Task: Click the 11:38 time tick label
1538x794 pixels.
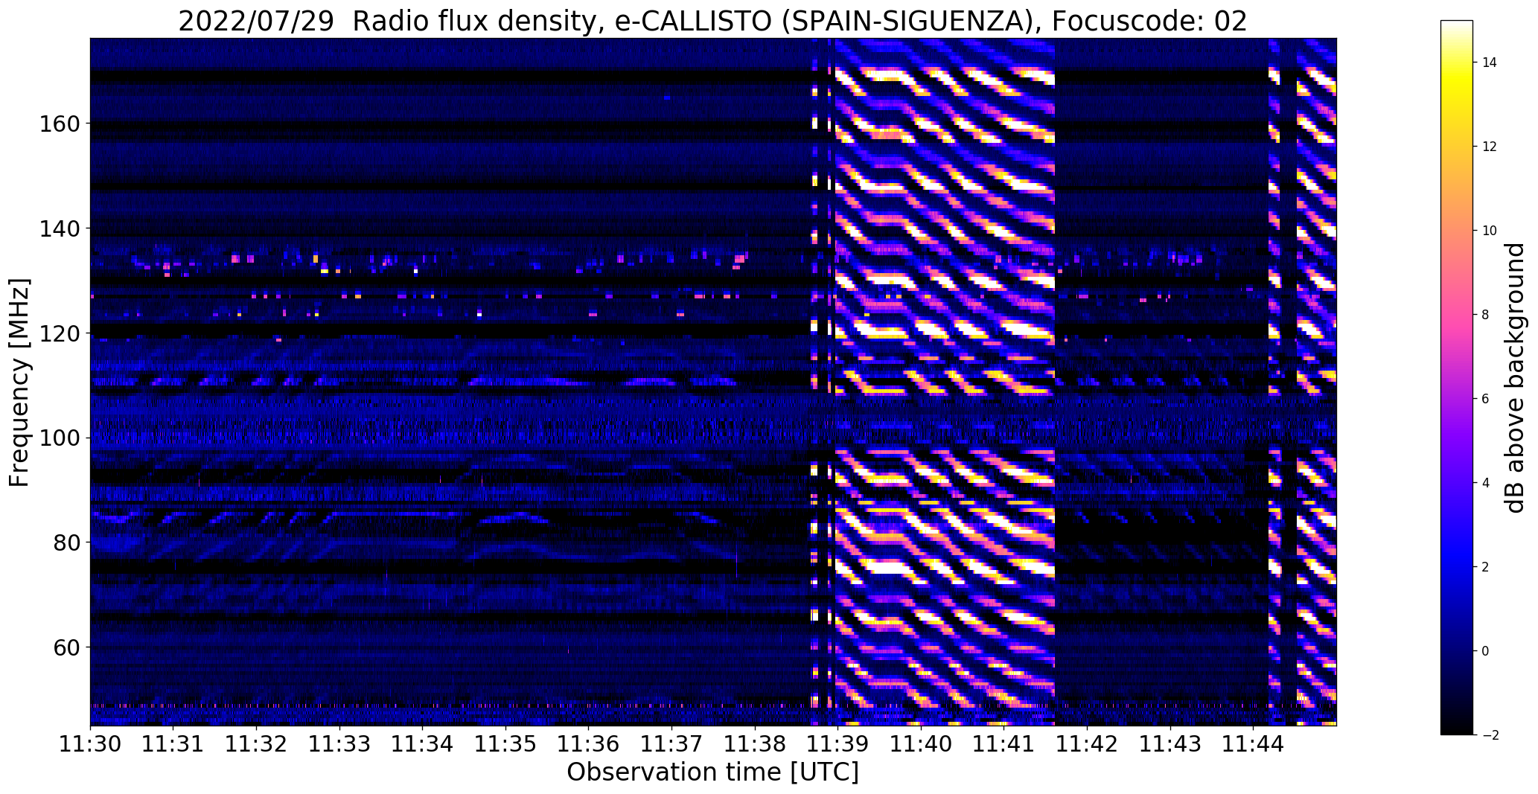Action: tap(755, 744)
